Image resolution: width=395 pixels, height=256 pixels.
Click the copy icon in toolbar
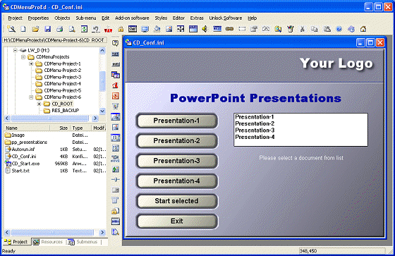315,29
